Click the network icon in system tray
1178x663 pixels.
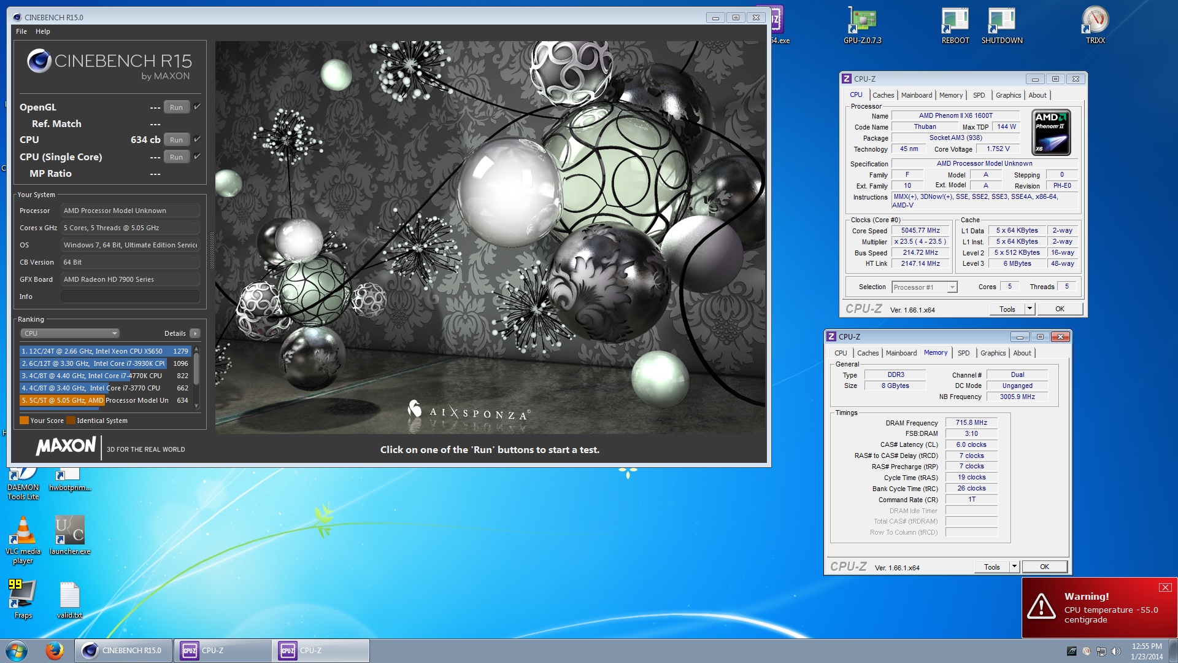(1101, 651)
